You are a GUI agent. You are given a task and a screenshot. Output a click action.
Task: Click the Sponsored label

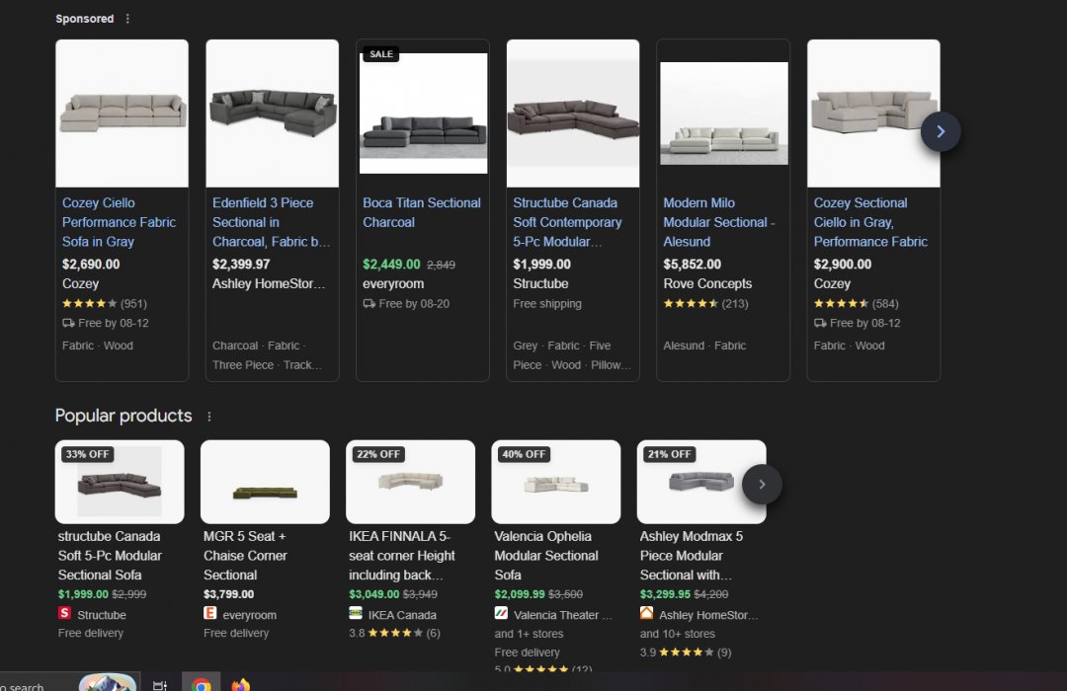click(x=84, y=19)
